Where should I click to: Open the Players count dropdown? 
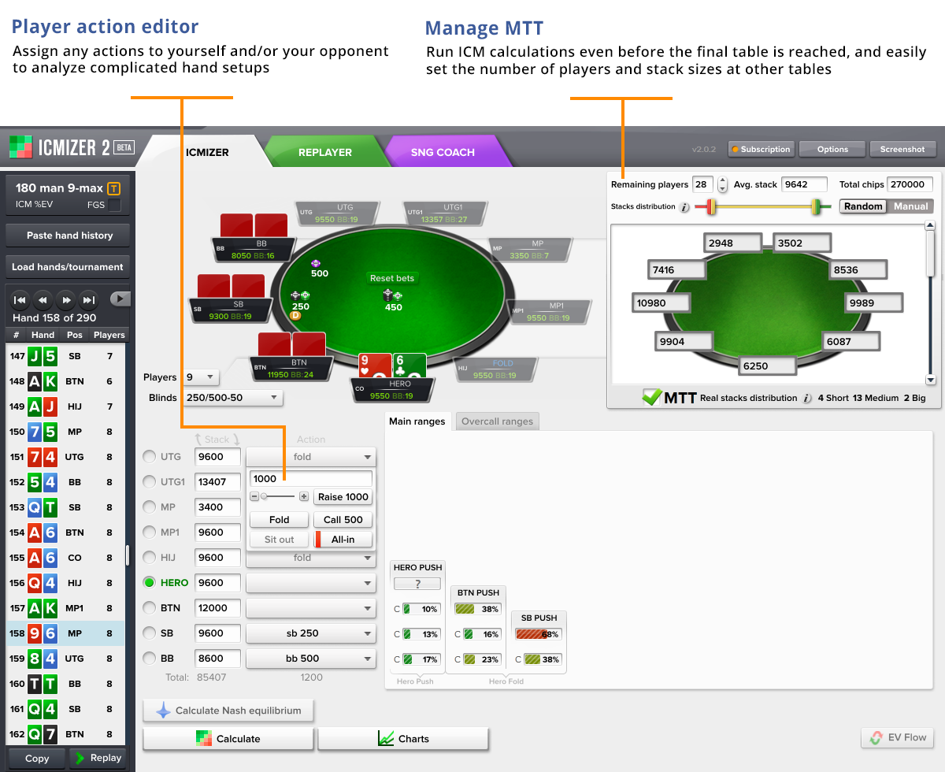coord(200,377)
